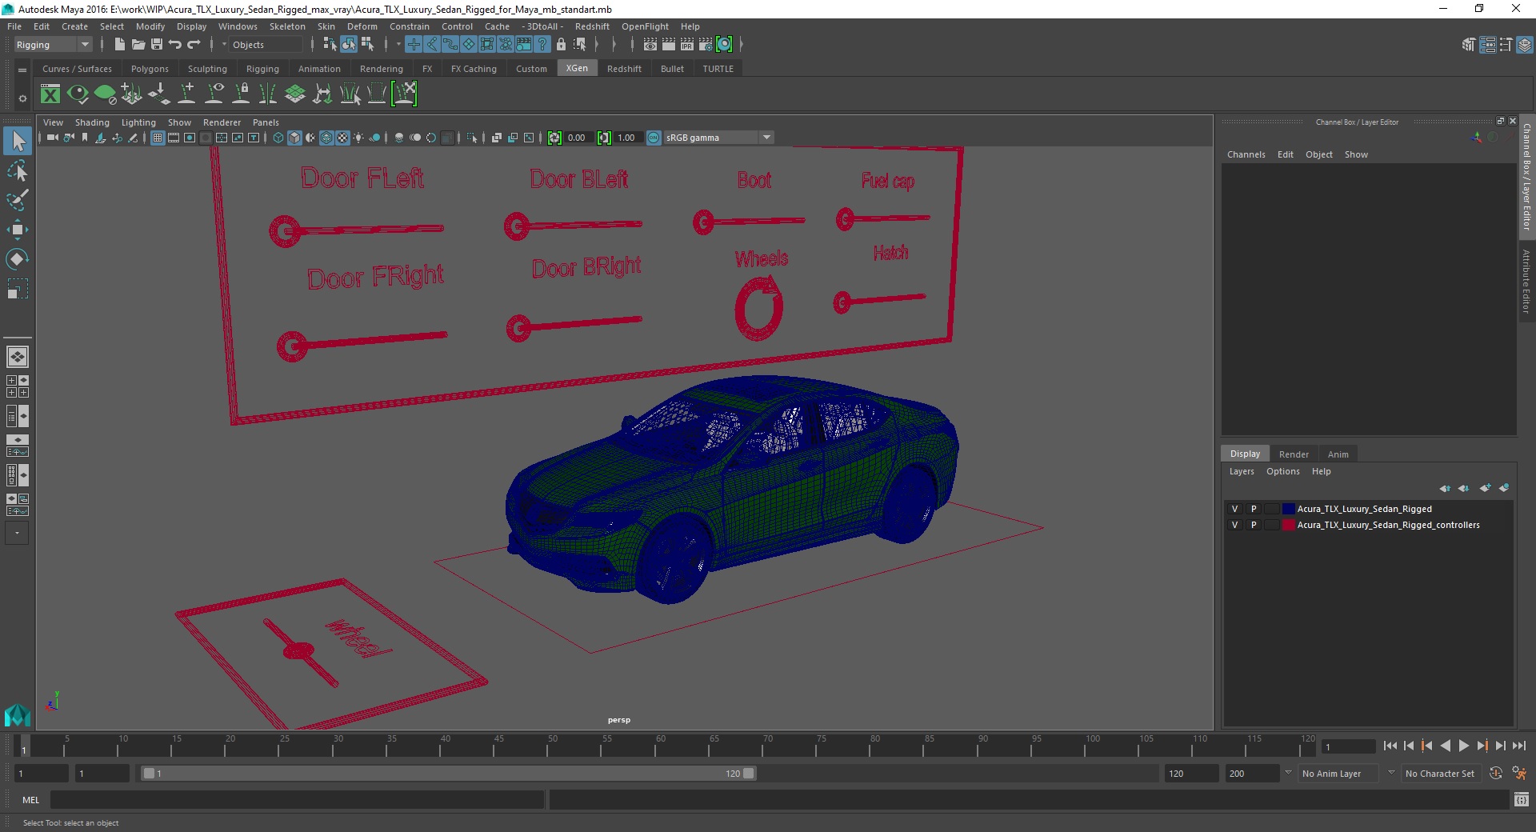This screenshot has width=1536, height=832.
Task: Toggle the viewport grid display
Action: 158,138
